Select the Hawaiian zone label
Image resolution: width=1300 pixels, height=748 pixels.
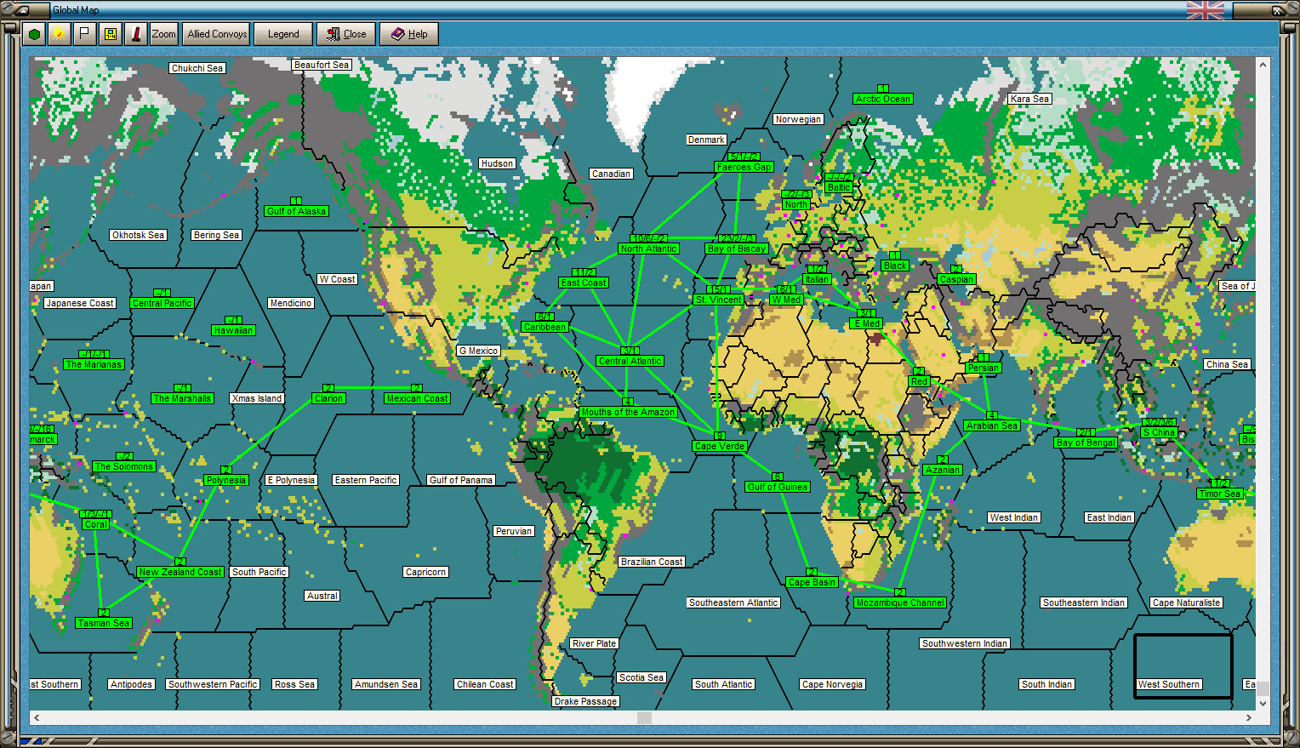point(233,330)
